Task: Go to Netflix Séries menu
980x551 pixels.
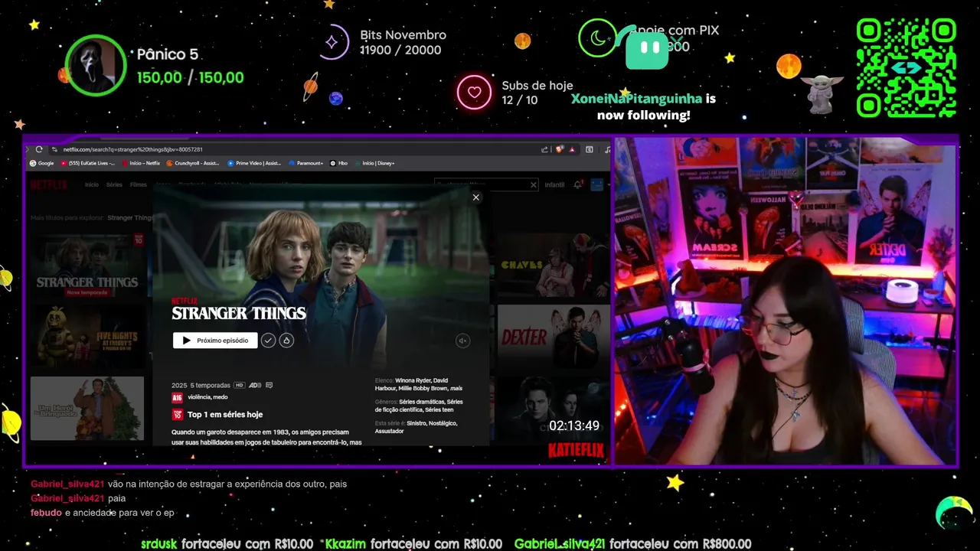Action: tap(114, 184)
